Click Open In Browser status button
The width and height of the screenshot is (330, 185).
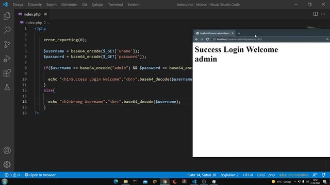pyautogui.click(x=40, y=175)
